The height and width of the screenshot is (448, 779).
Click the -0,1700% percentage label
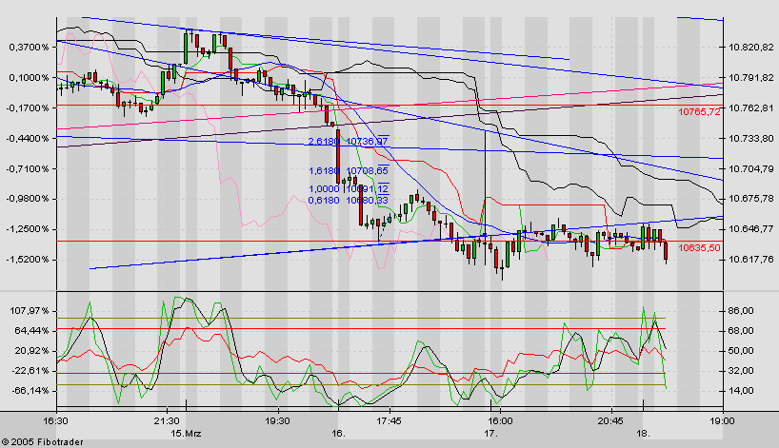pos(28,108)
